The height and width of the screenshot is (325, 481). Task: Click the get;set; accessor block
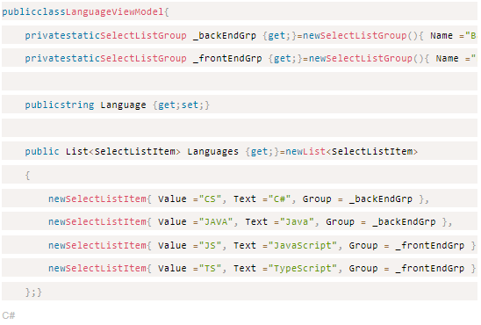[x=181, y=105]
